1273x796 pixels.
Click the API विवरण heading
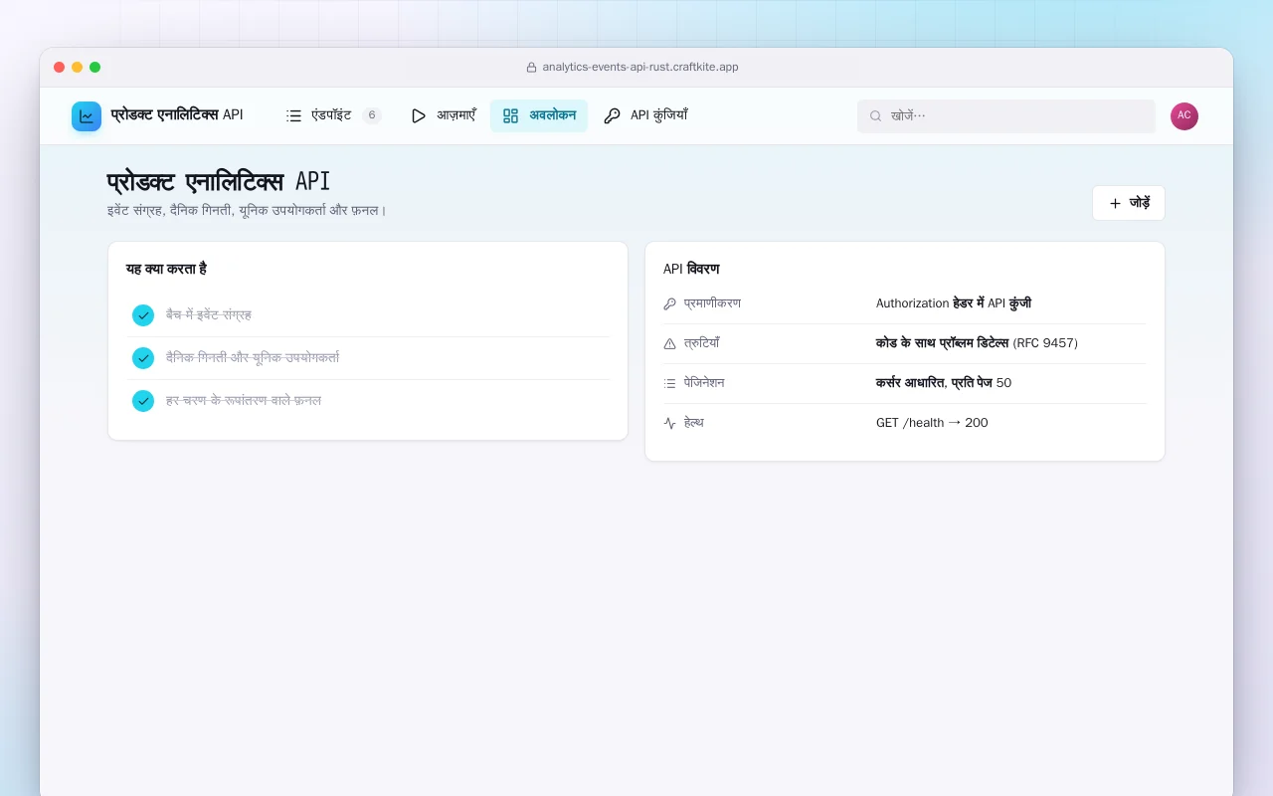[x=691, y=269]
